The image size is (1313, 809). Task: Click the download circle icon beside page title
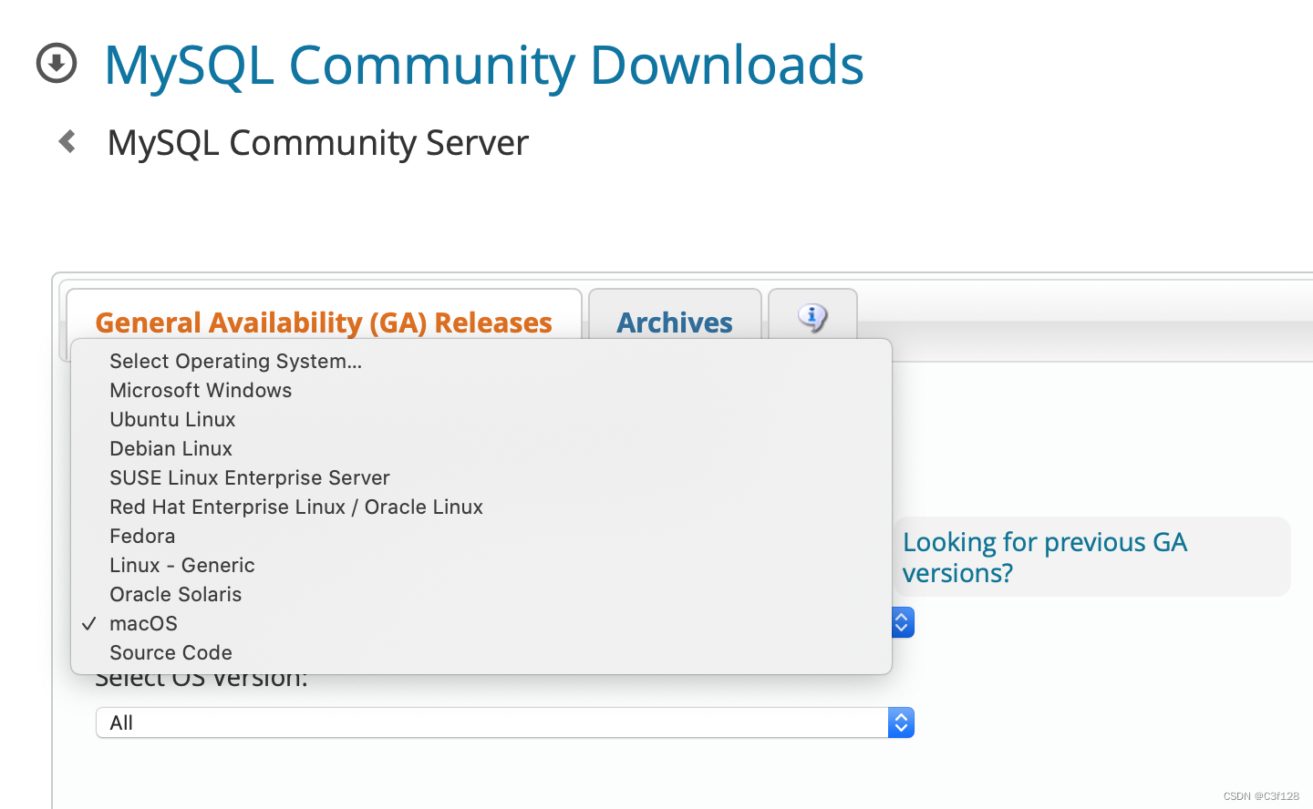click(57, 64)
